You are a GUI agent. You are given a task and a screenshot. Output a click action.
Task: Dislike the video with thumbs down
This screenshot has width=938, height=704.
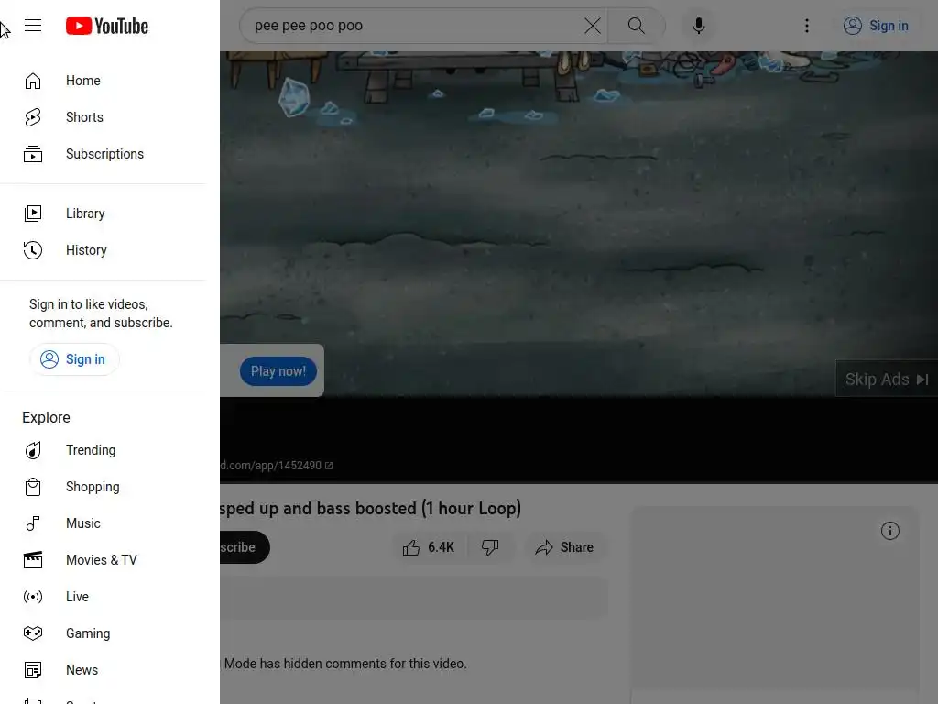pos(491,548)
